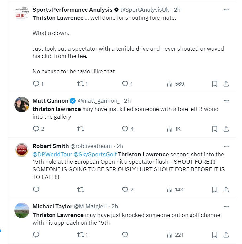Open more options on Robert Smith's tweet

pos(226,146)
